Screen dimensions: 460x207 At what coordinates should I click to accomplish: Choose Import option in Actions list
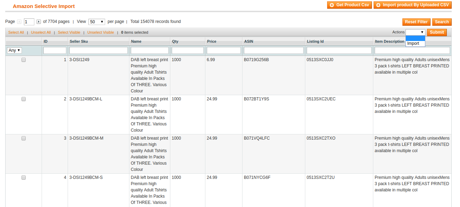(x=415, y=43)
